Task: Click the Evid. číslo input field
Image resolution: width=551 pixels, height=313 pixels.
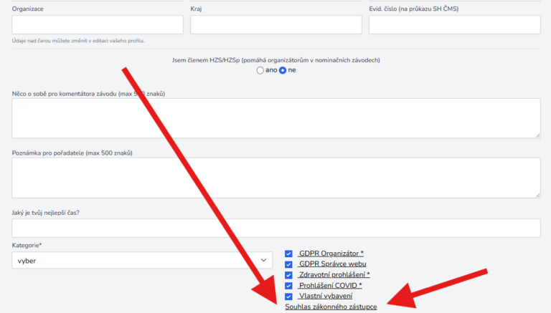Action: (x=454, y=25)
